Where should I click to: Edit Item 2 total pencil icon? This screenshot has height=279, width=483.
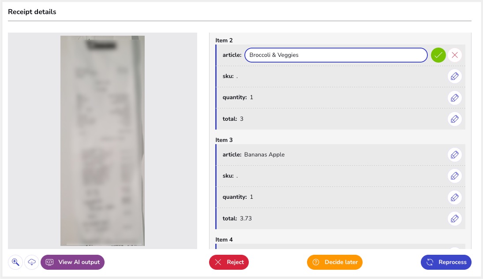[454, 119]
